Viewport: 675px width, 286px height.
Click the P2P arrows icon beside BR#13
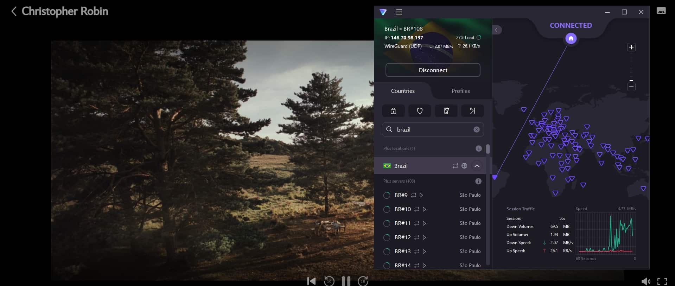coord(417,251)
